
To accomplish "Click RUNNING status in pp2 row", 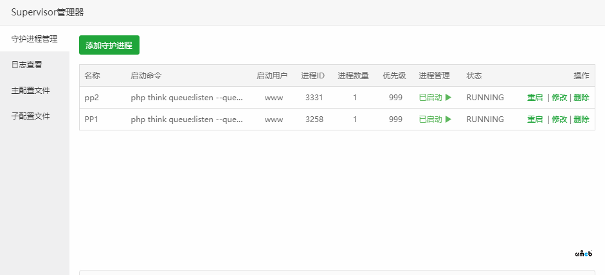I will pos(485,98).
